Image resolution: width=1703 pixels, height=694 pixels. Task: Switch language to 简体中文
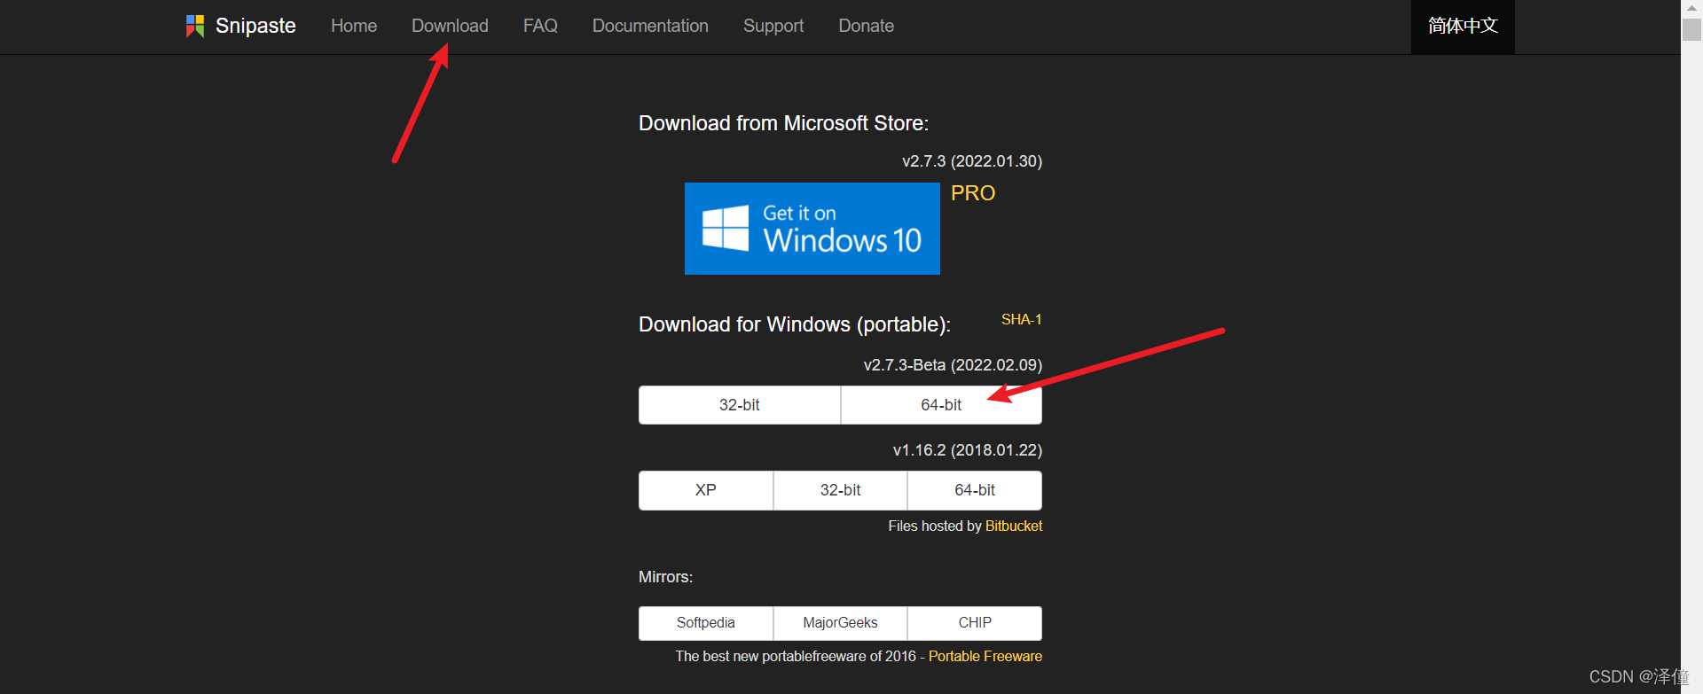point(1463,27)
